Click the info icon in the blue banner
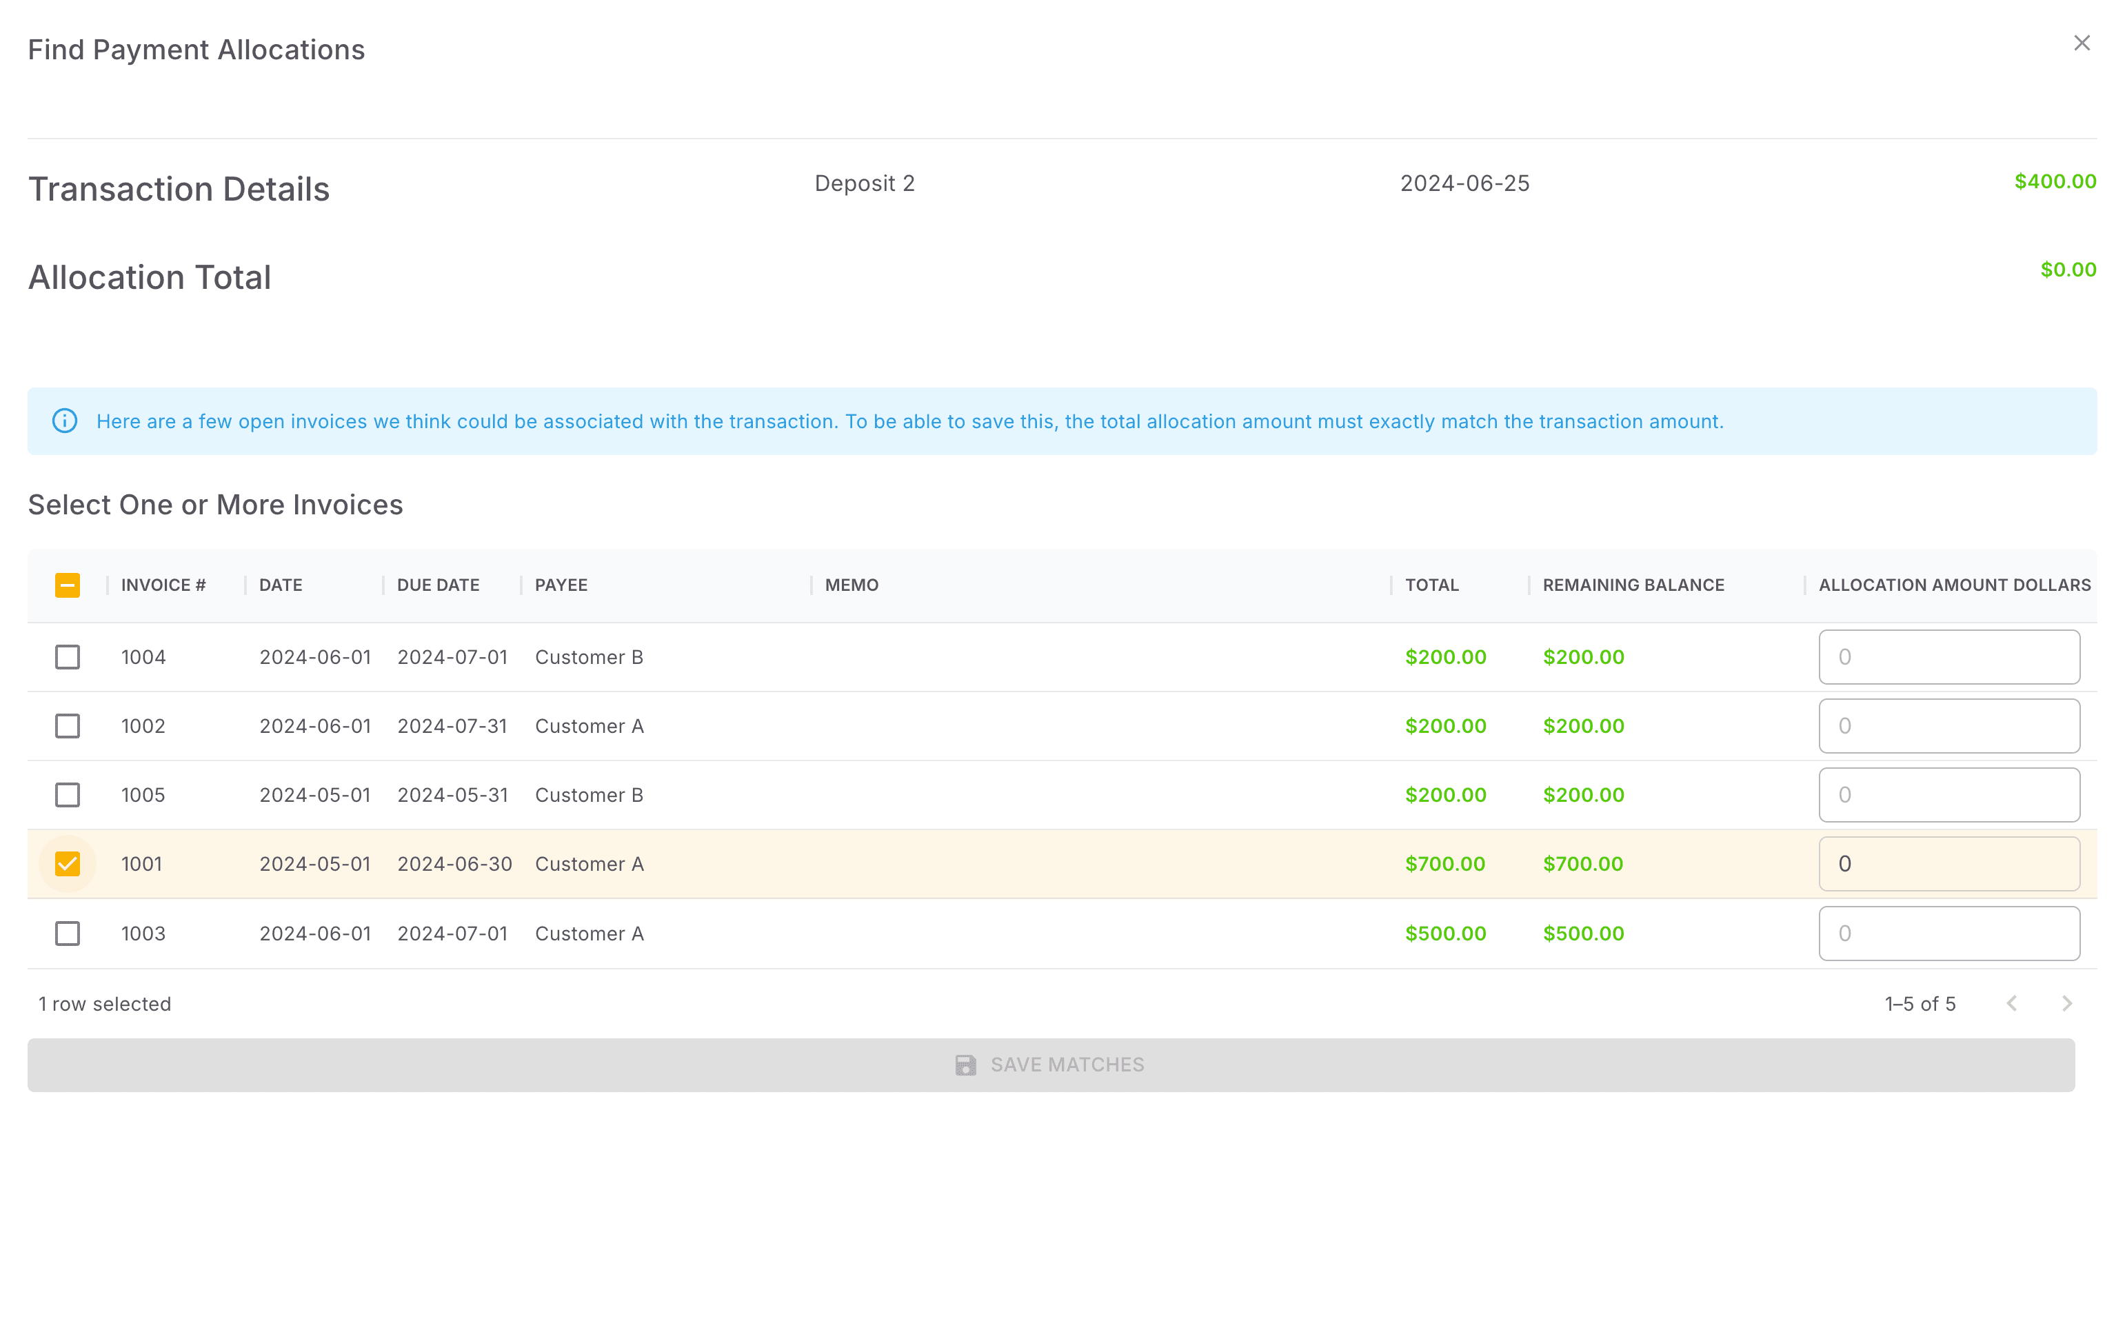Image resolution: width=2125 pixels, height=1321 pixels. point(66,421)
